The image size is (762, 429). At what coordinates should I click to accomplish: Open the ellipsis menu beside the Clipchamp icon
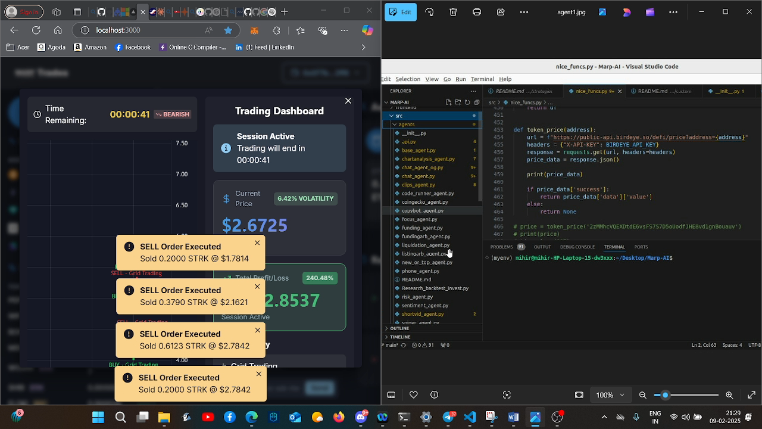tap(673, 12)
